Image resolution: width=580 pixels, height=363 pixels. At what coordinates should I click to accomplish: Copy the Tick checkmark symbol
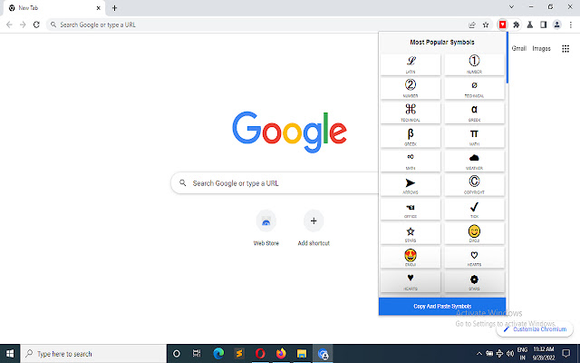pyautogui.click(x=474, y=209)
